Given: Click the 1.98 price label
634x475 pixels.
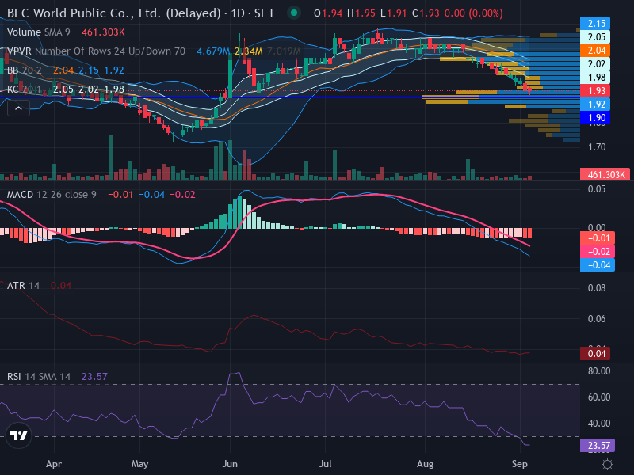Looking at the screenshot, I should (x=595, y=78).
